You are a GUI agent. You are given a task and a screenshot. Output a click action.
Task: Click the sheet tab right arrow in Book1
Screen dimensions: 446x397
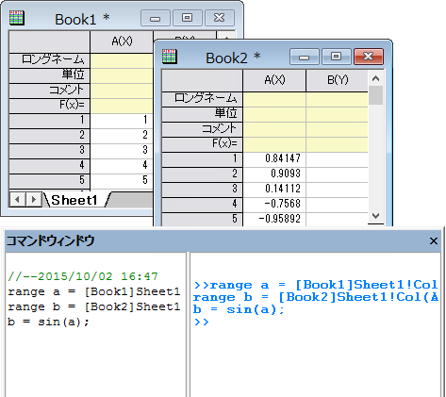34,199
